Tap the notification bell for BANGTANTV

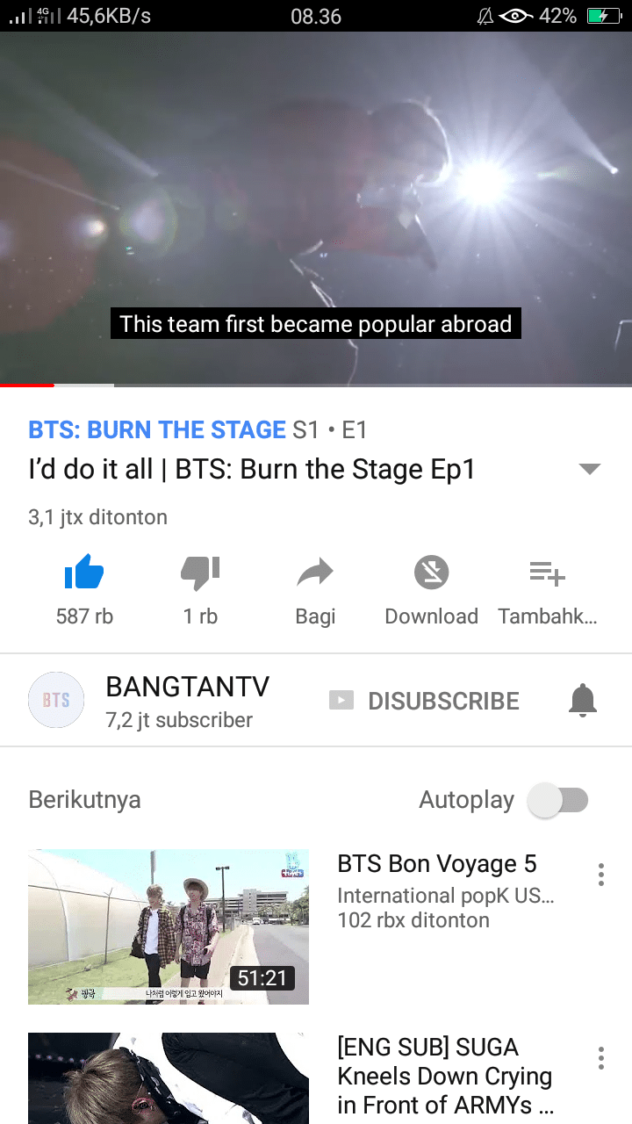[x=583, y=700]
